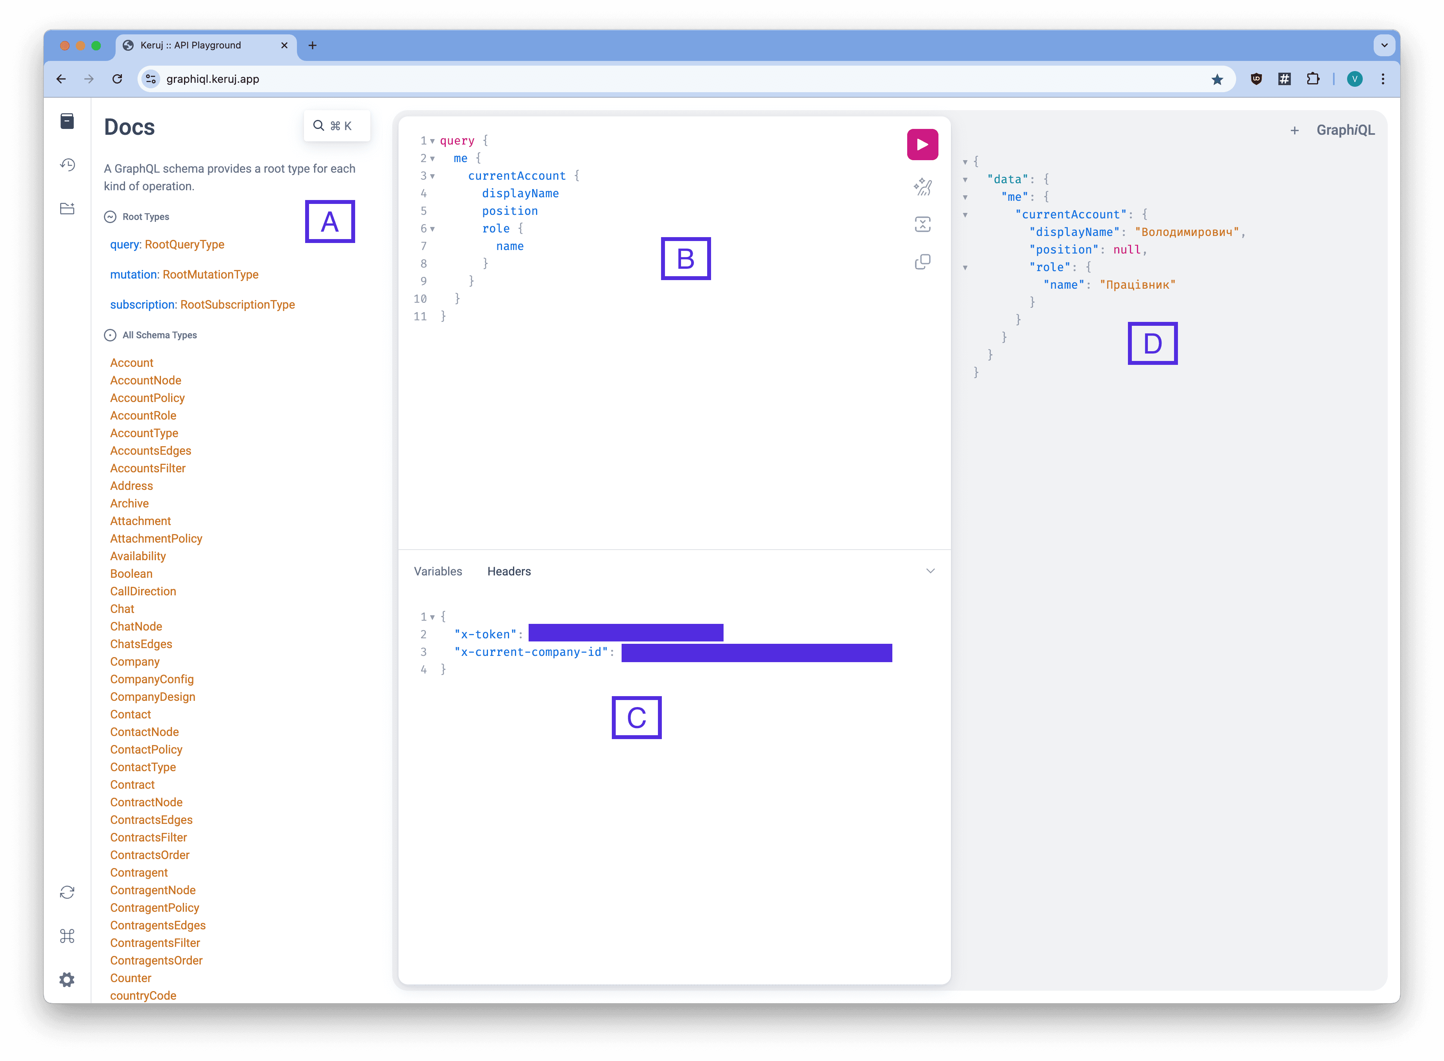Toggle the Documentation Explorer sidebar icon
The width and height of the screenshot is (1444, 1061).
[x=68, y=121]
